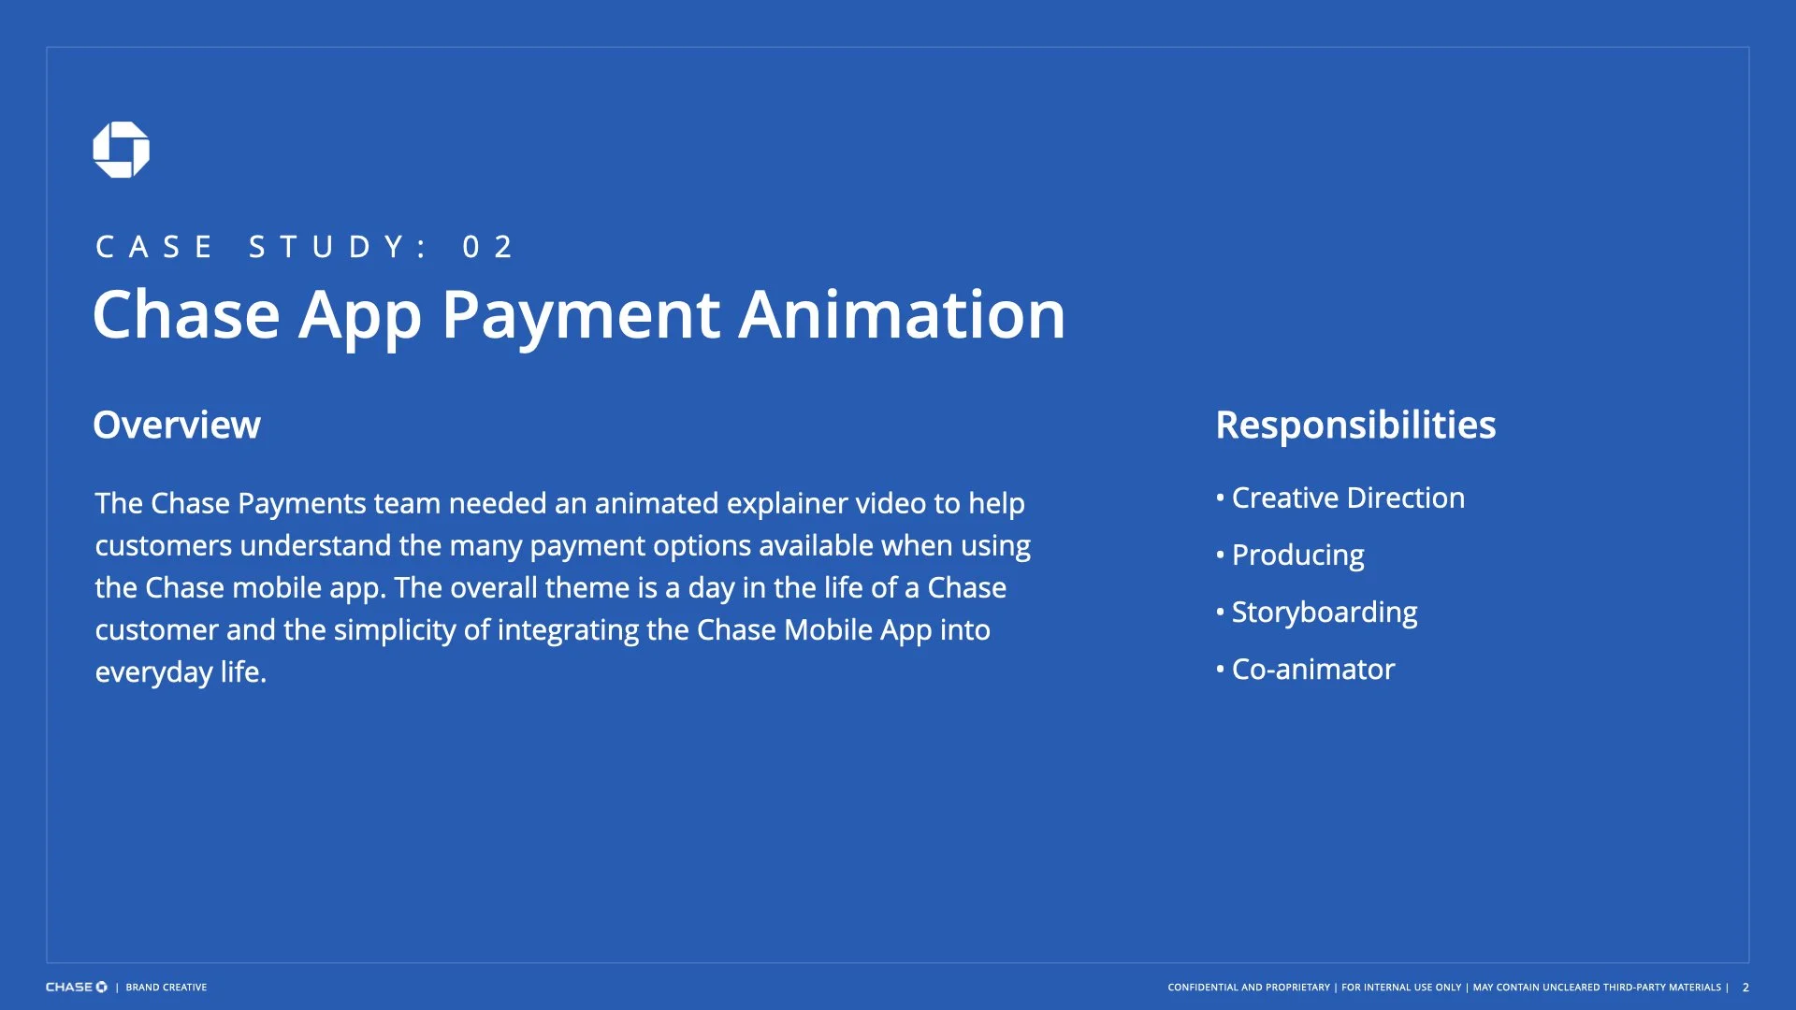Select the 'Co-animator' bullet item
This screenshot has height=1010, width=1796.
(x=1305, y=670)
